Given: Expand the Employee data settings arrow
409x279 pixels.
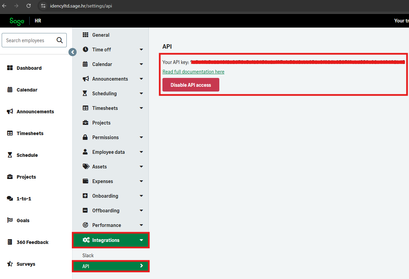Looking at the screenshot, I should 141,152.
